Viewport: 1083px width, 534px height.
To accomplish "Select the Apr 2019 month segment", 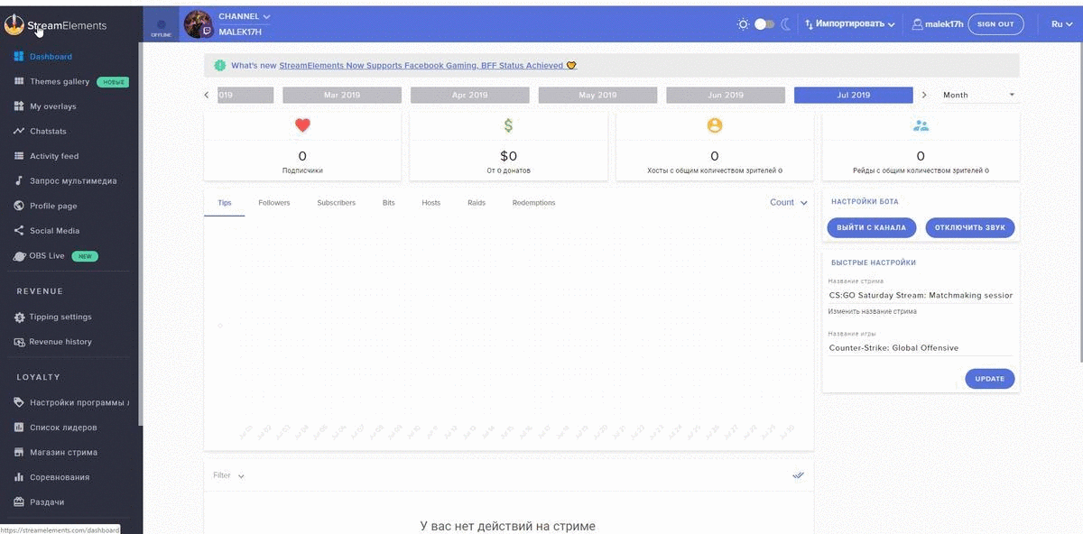I will pyautogui.click(x=470, y=95).
